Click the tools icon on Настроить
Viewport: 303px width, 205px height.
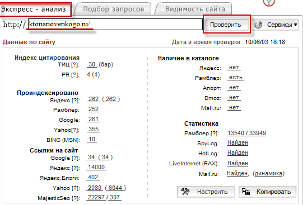click(185, 192)
